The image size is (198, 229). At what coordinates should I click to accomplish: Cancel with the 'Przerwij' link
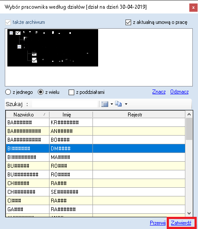158,223
